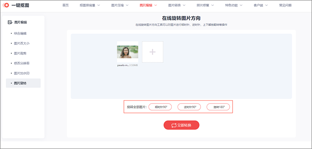Expand the 图片编辑 dropdown arrow in navbar
The width and height of the screenshot is (312, 149).
coord(156,5)
